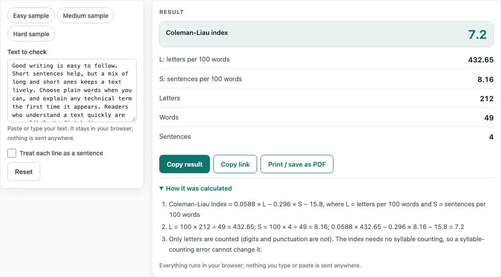This screenshot has height=277, width=501.
Task: Click the Coleman-Liau index label
Action: pos(197,33)
